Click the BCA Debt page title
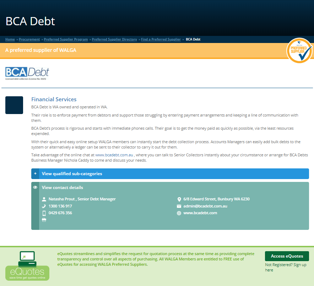The image size is (314, 286). tap(30, 21)
